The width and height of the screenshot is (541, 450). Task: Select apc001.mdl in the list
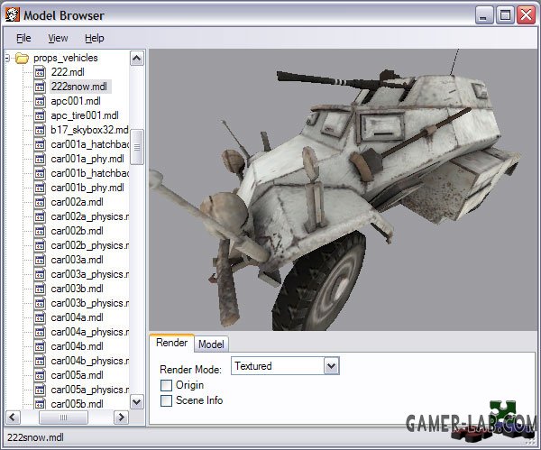click(x=76, y=101)
